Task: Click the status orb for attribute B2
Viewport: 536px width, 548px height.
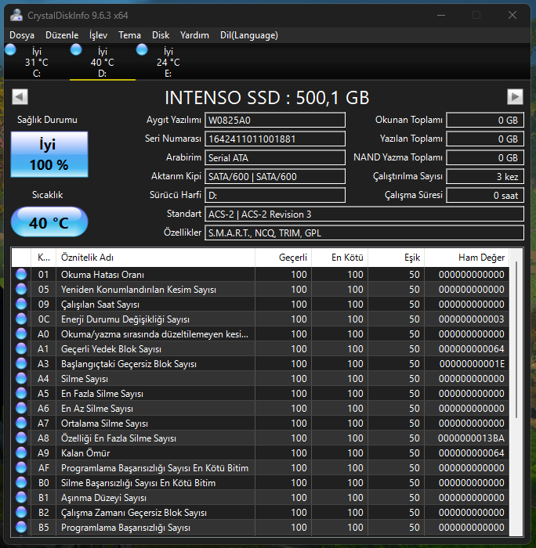Action: click(x=21, y=512)
